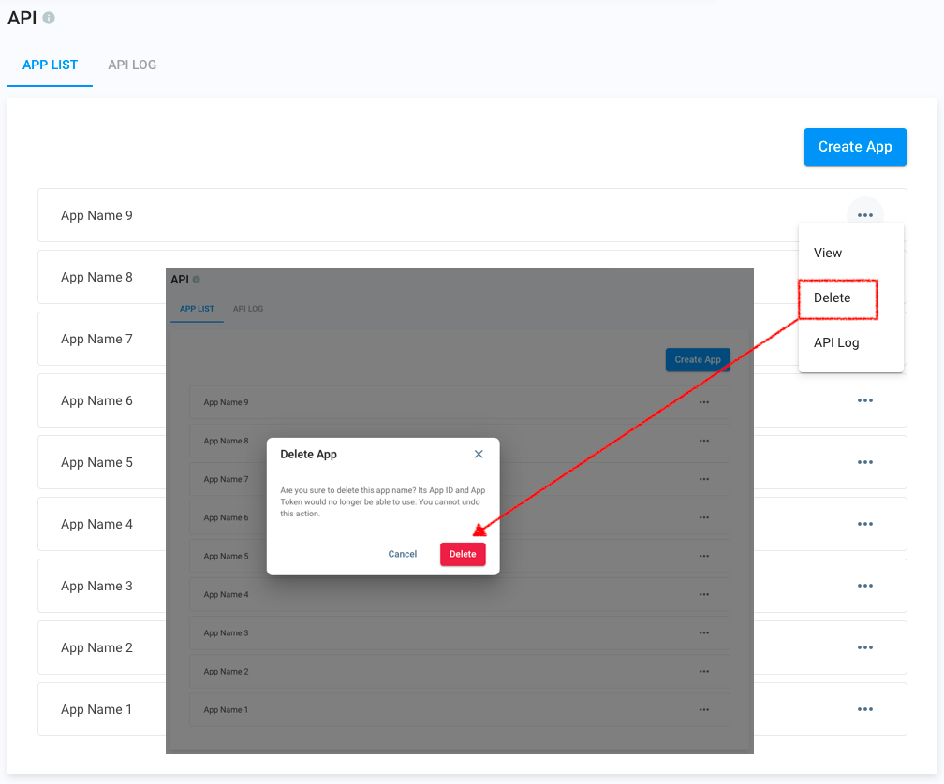Screen dimensions: 944x784
Task: Open the three-dot menu for App Name 2 in main list
Action: (x=865, y=647)
